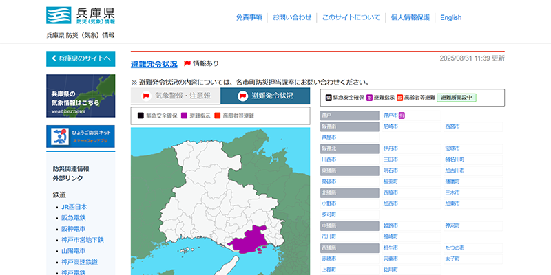Click purple 避難指示 swatch in map legend
Screen dimensions: 551x275
pos(184,115)
